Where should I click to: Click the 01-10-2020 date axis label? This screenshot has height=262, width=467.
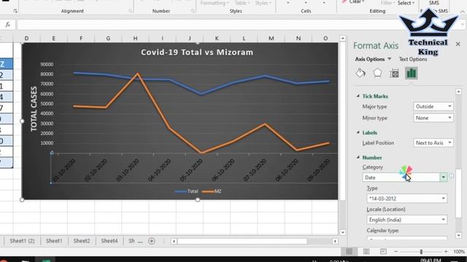pos(63,170)
